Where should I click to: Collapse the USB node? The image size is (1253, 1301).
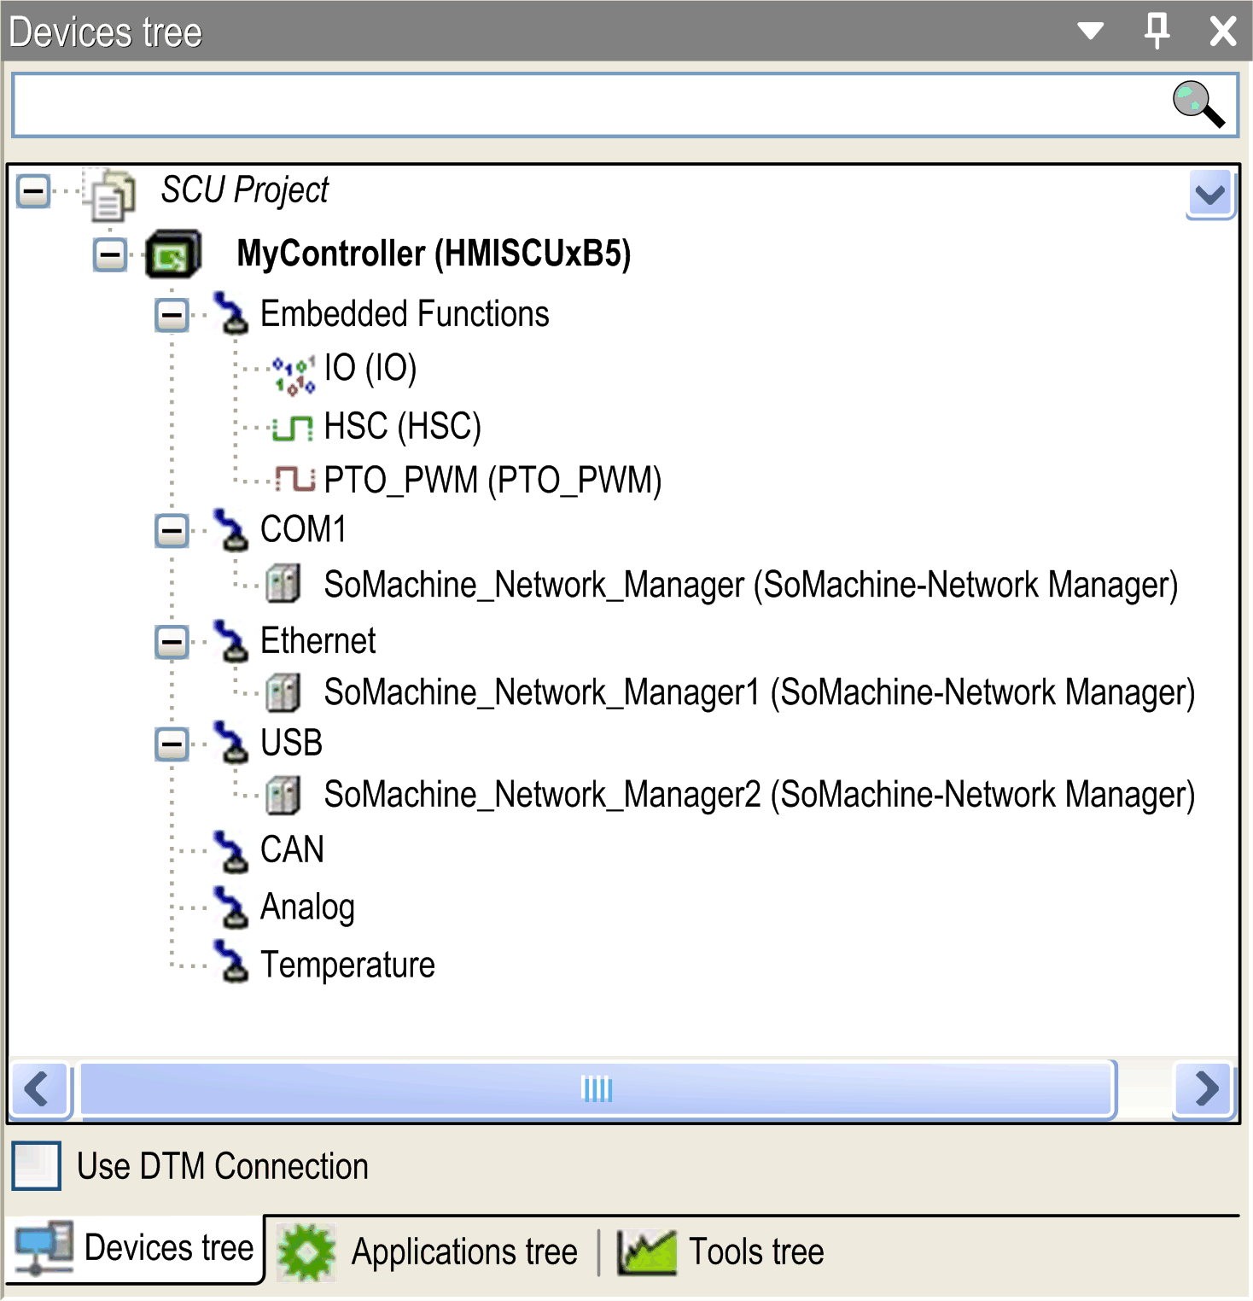point(172,744)
